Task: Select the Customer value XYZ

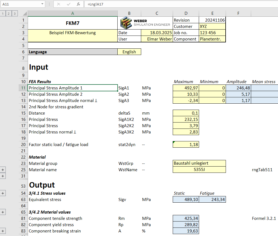Action: [x=212, y=27]
